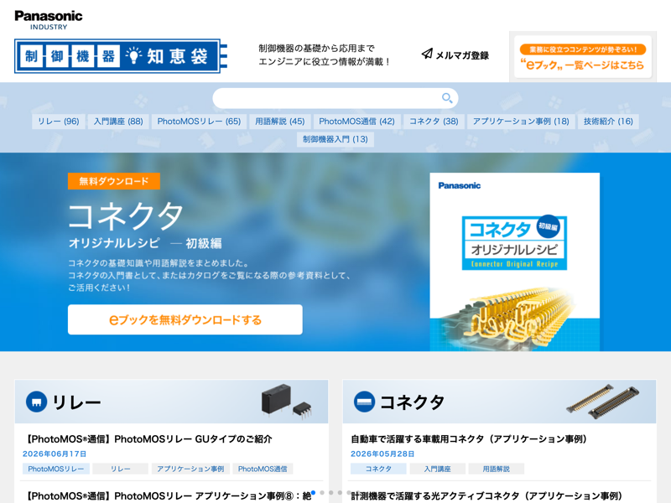Image resolution: width=671 pixels, height=503 pixels.
Task: Click the コネクタ banner title text
Action: click(126, 215)
